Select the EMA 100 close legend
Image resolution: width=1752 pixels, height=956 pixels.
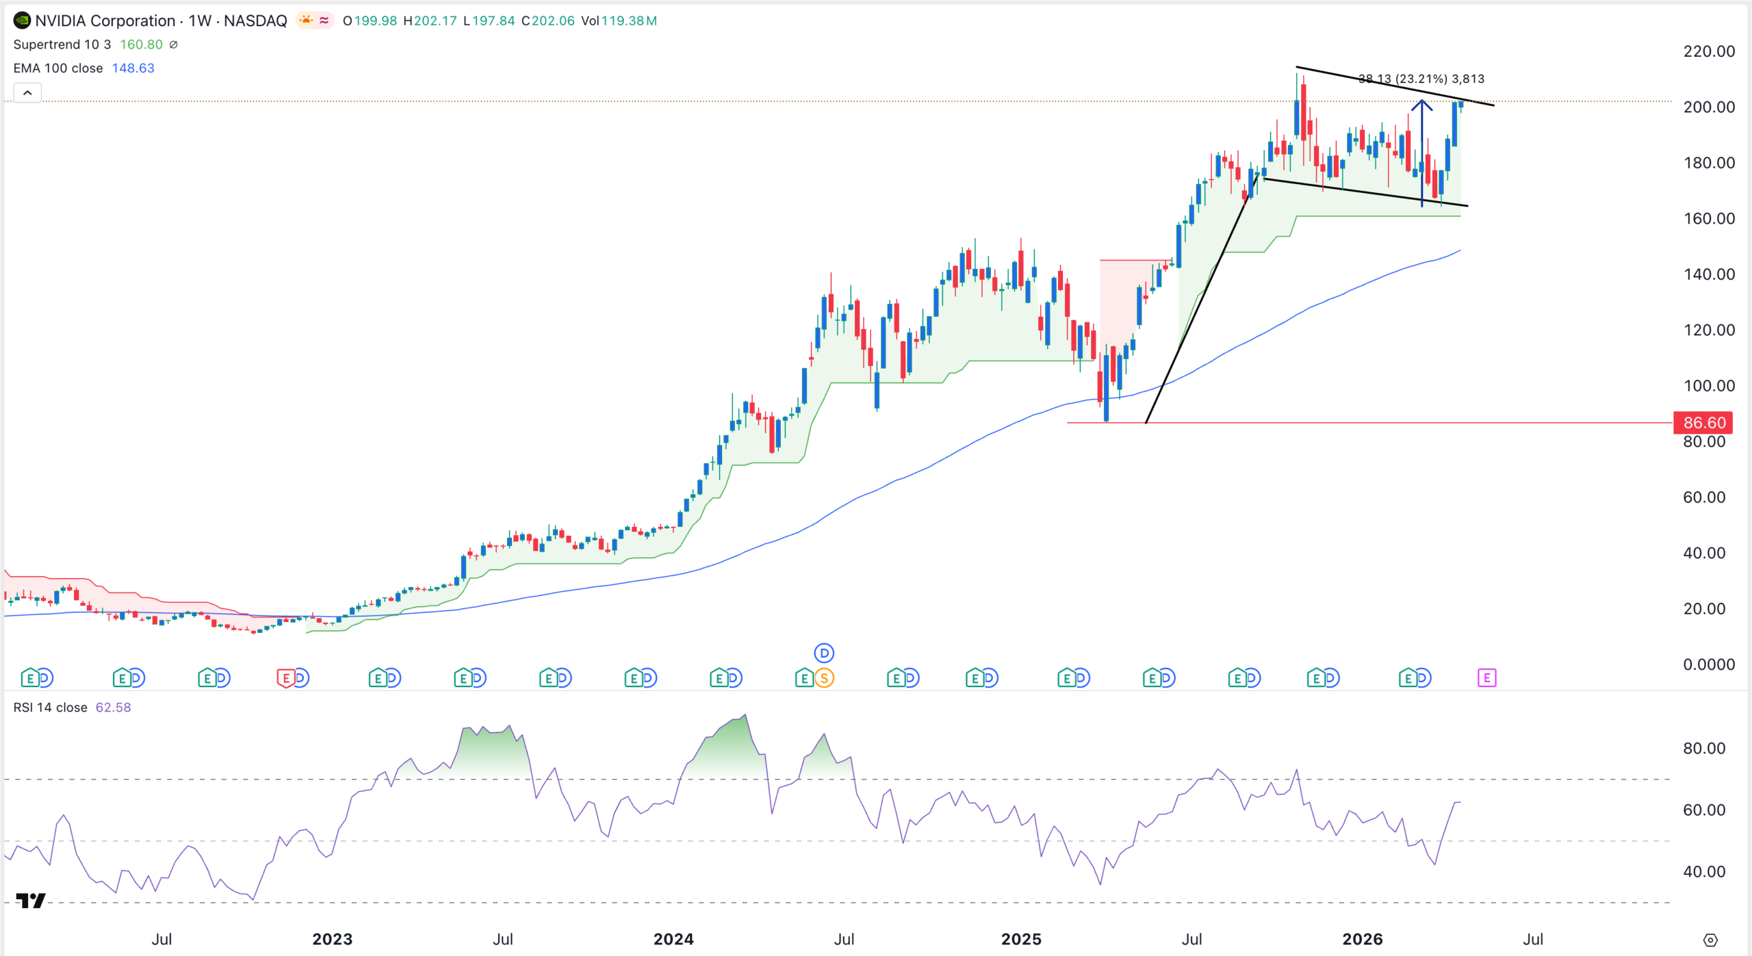click(x=57, y=68)
